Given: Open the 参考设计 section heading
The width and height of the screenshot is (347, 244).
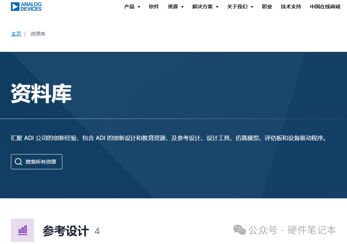Looking at the screenshot, I should click(66, 231).
